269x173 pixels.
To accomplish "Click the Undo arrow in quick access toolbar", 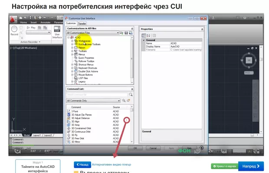I will click(45, 18).
